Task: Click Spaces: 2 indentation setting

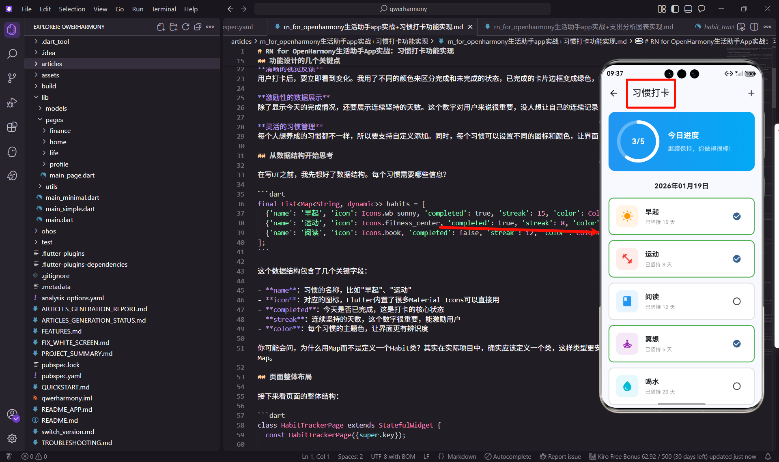Action: point(351,456)
